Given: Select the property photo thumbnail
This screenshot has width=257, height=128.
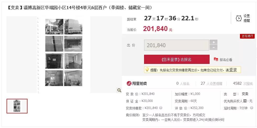Looking at the screenshot, I should tap(17, 106).
